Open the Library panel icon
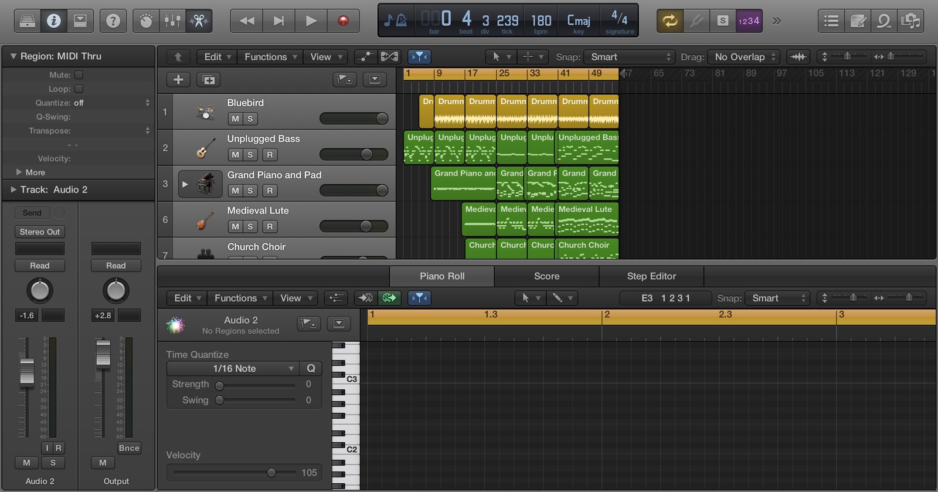 [27, 21]
